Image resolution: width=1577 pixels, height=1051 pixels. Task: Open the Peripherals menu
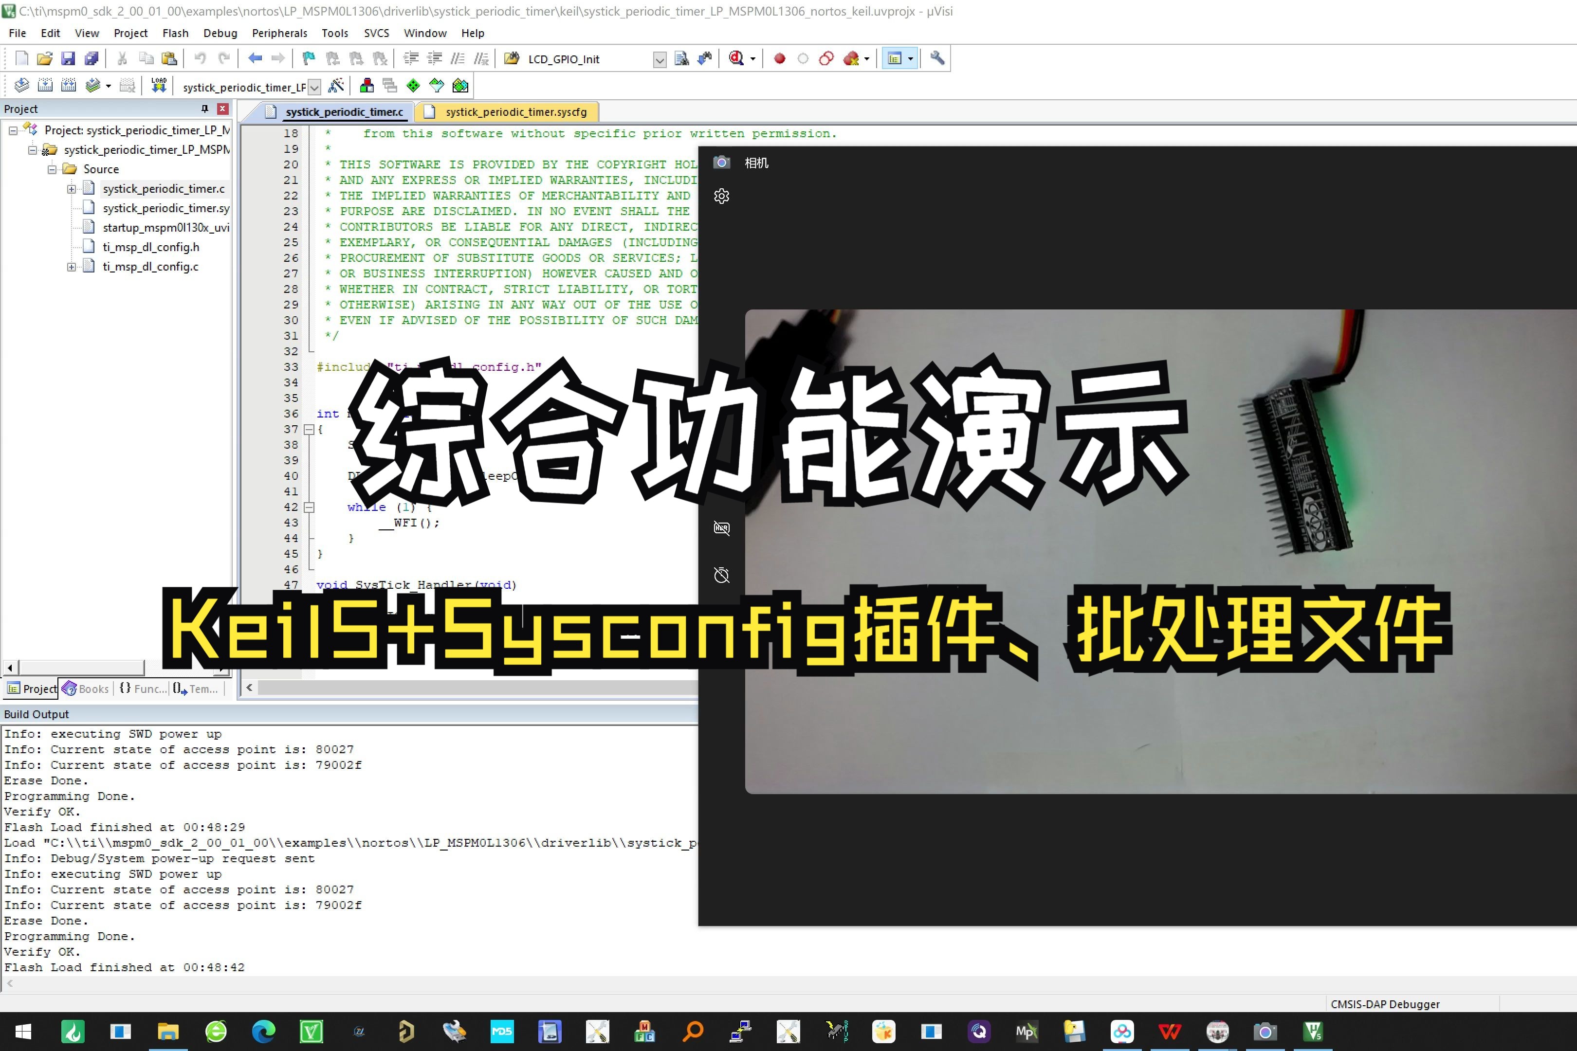click(279, 33)
